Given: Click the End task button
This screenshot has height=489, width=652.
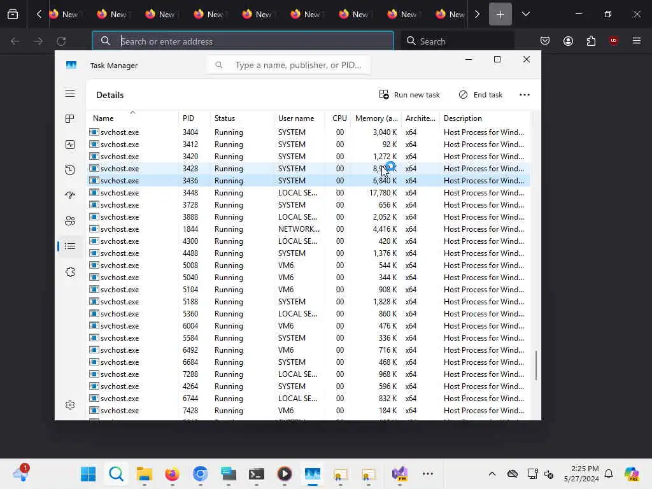Looking at the screenshot, I should coord(481,95).
